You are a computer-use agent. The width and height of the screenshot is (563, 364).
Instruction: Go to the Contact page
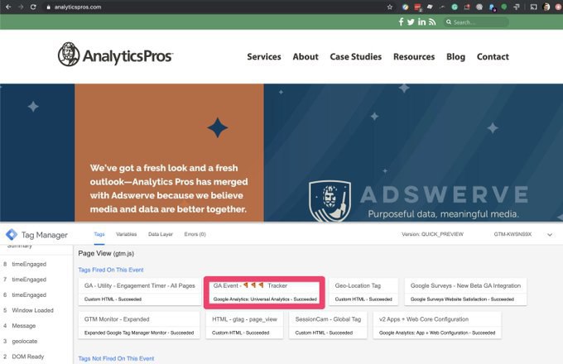(x=493, y=56)
